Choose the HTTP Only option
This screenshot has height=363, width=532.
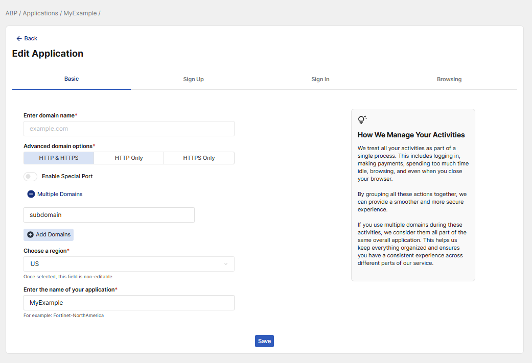point(129,158)
